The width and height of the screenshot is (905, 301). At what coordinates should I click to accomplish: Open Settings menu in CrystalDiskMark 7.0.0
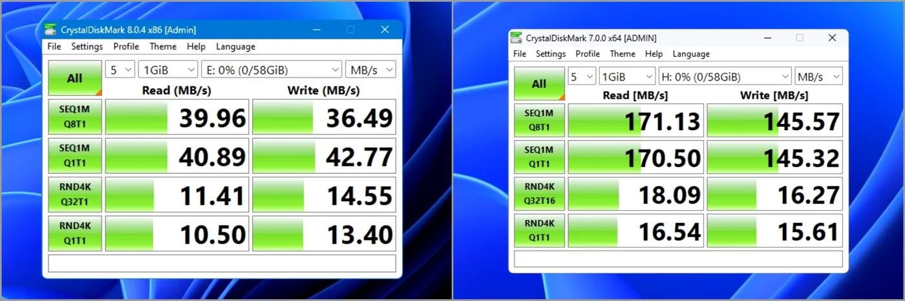point(551,54)
